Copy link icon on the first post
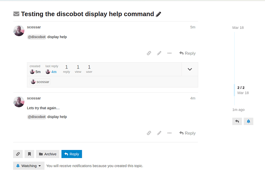The image size is (265, 180). (x=149, y=53)
